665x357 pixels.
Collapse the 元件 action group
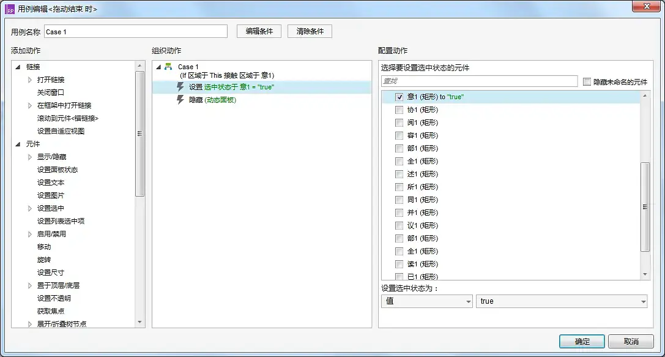point(18,144)
